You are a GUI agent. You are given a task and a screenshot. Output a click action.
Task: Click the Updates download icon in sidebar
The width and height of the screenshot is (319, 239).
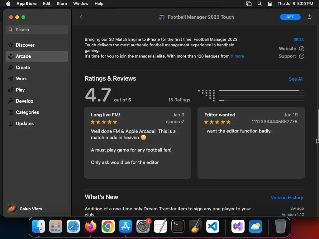(11, 123)
